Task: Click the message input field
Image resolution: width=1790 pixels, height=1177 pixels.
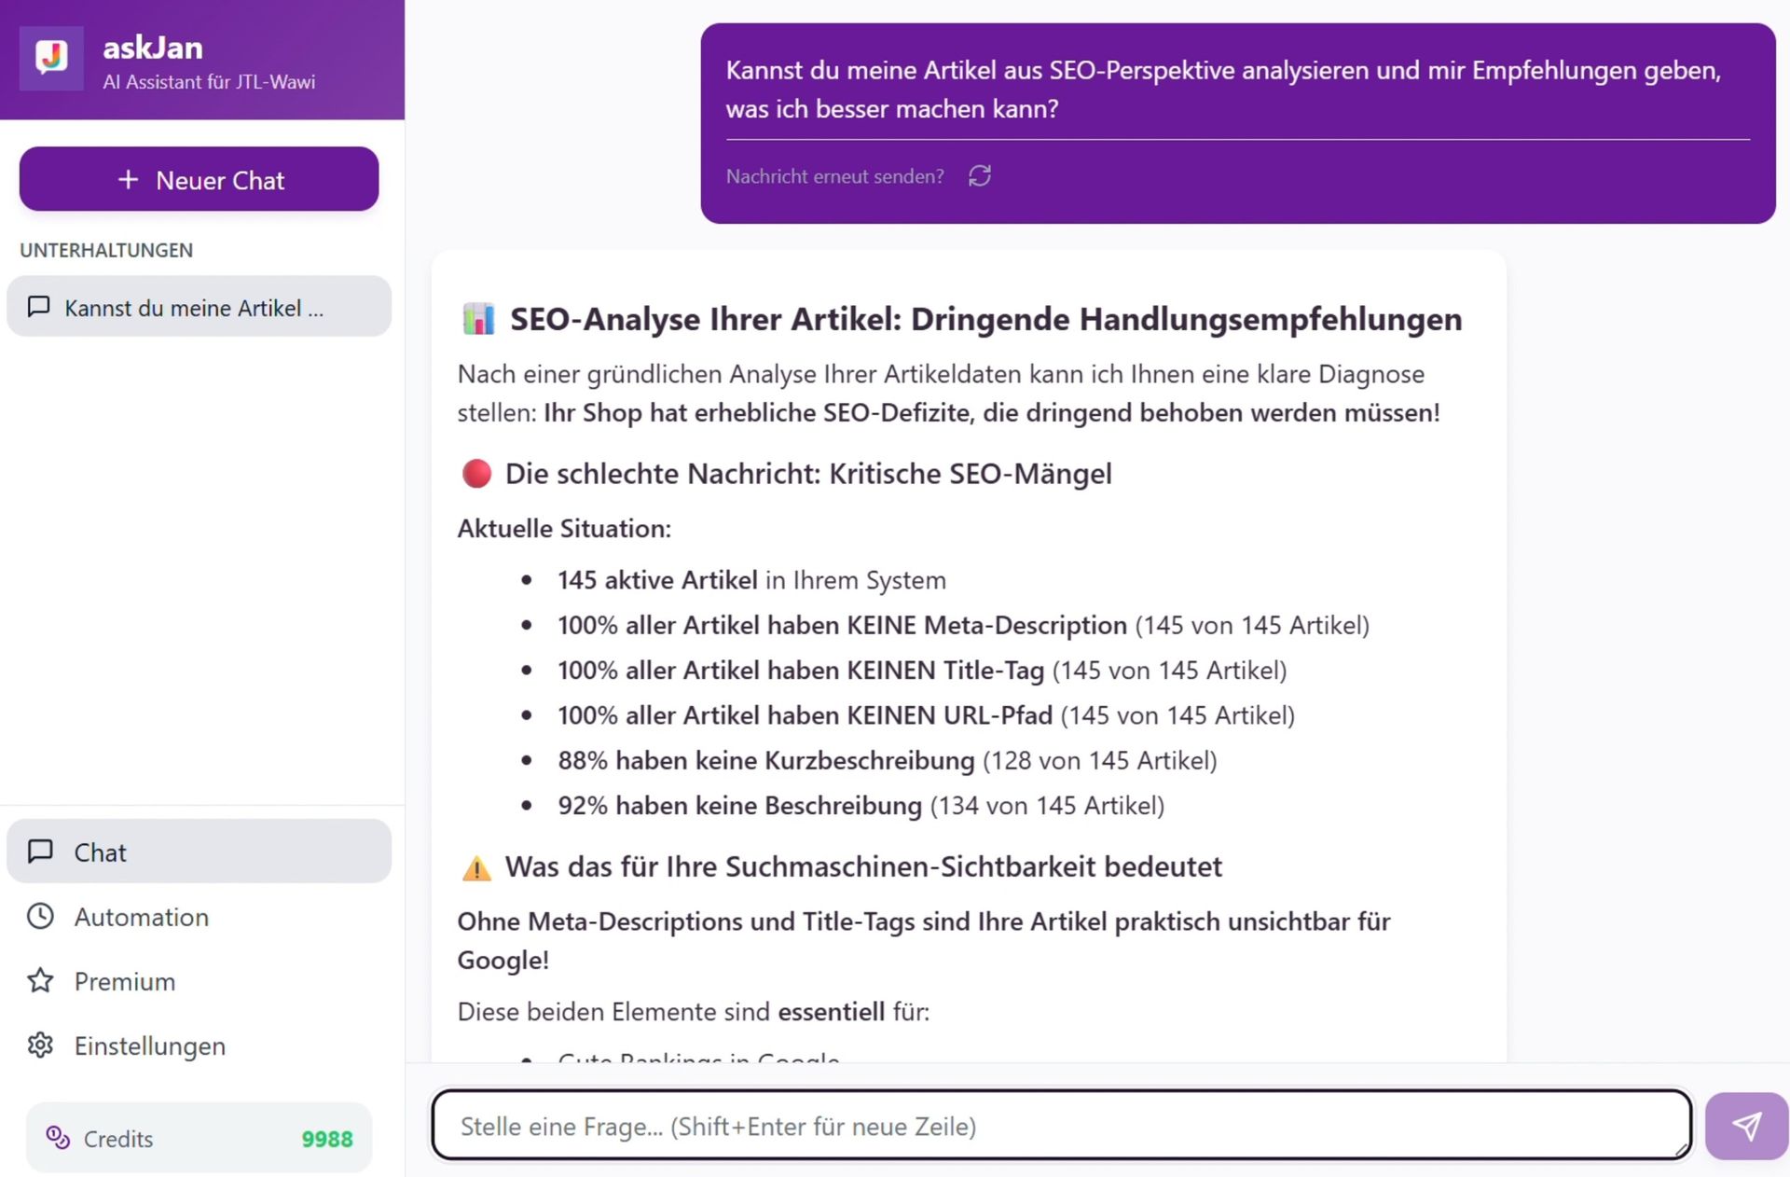Action: [1061, 1126]
